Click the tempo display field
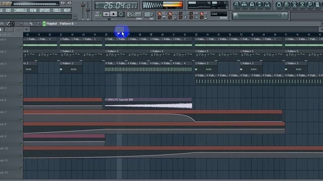Screen dimensions: 323x181 [x=134, y=14]
